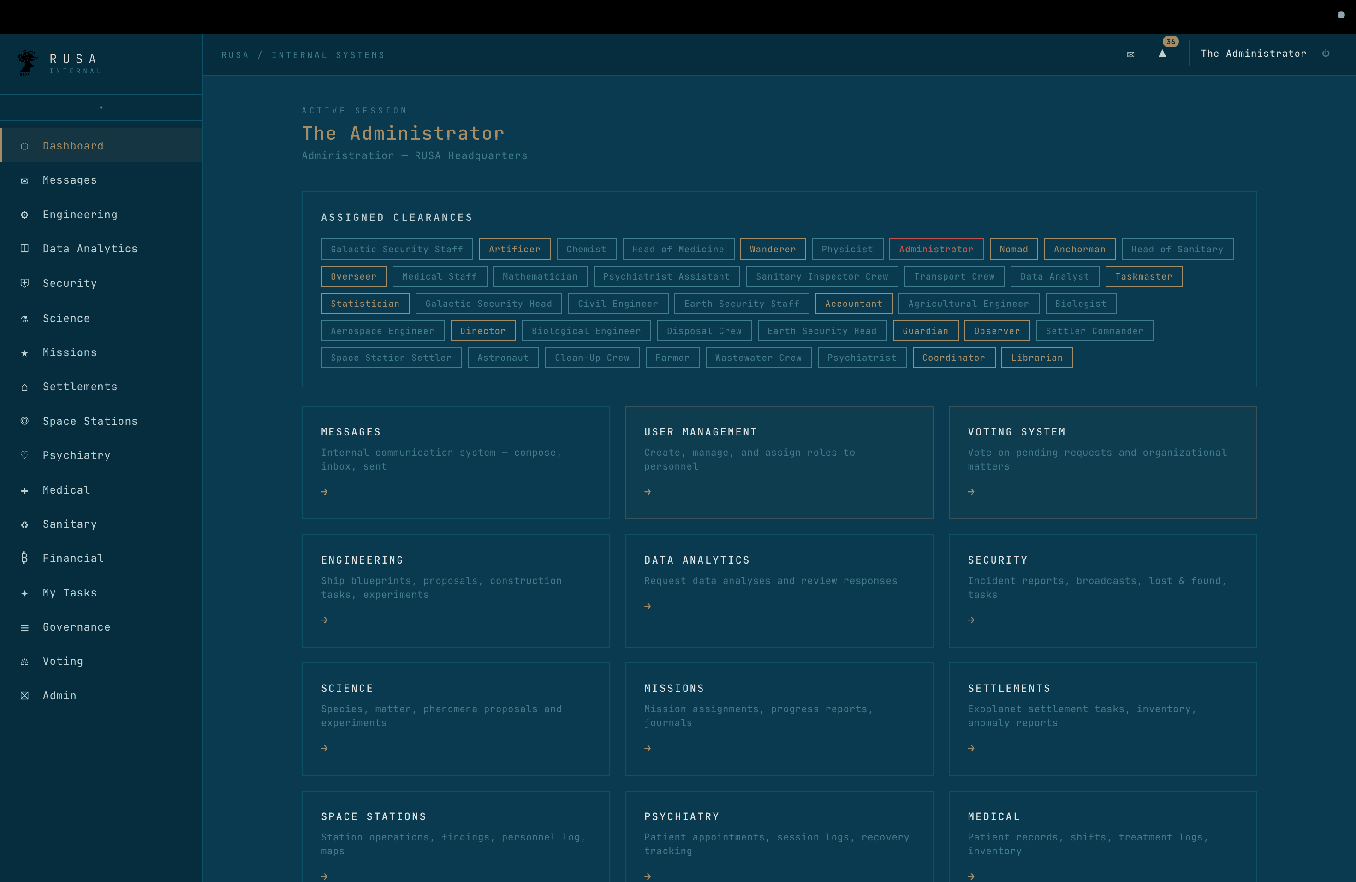Navigate to Space Stations in sidebar

[101, 421]
